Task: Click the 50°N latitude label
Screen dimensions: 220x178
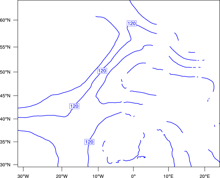Action: click(x=5, y=72)
